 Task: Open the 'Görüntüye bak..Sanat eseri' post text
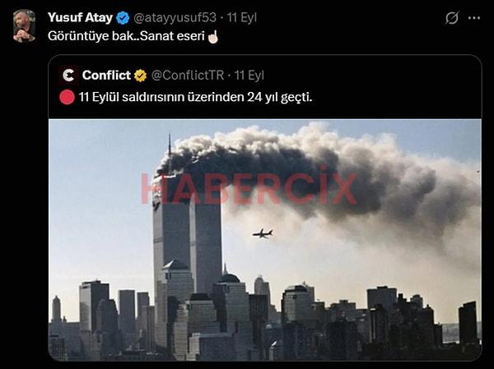(126, 36)
